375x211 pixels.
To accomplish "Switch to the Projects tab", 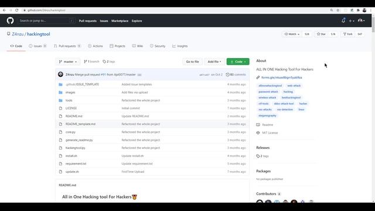I will coord(117,46).
